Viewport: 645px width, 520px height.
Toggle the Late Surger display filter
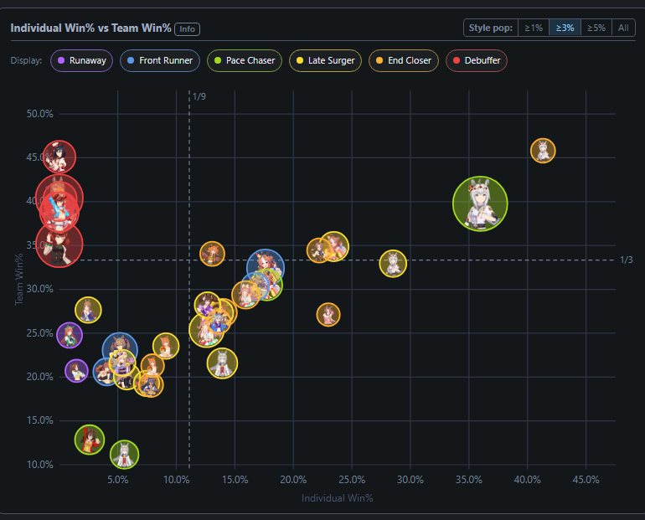pyautogui.click(x=325, y=60)
